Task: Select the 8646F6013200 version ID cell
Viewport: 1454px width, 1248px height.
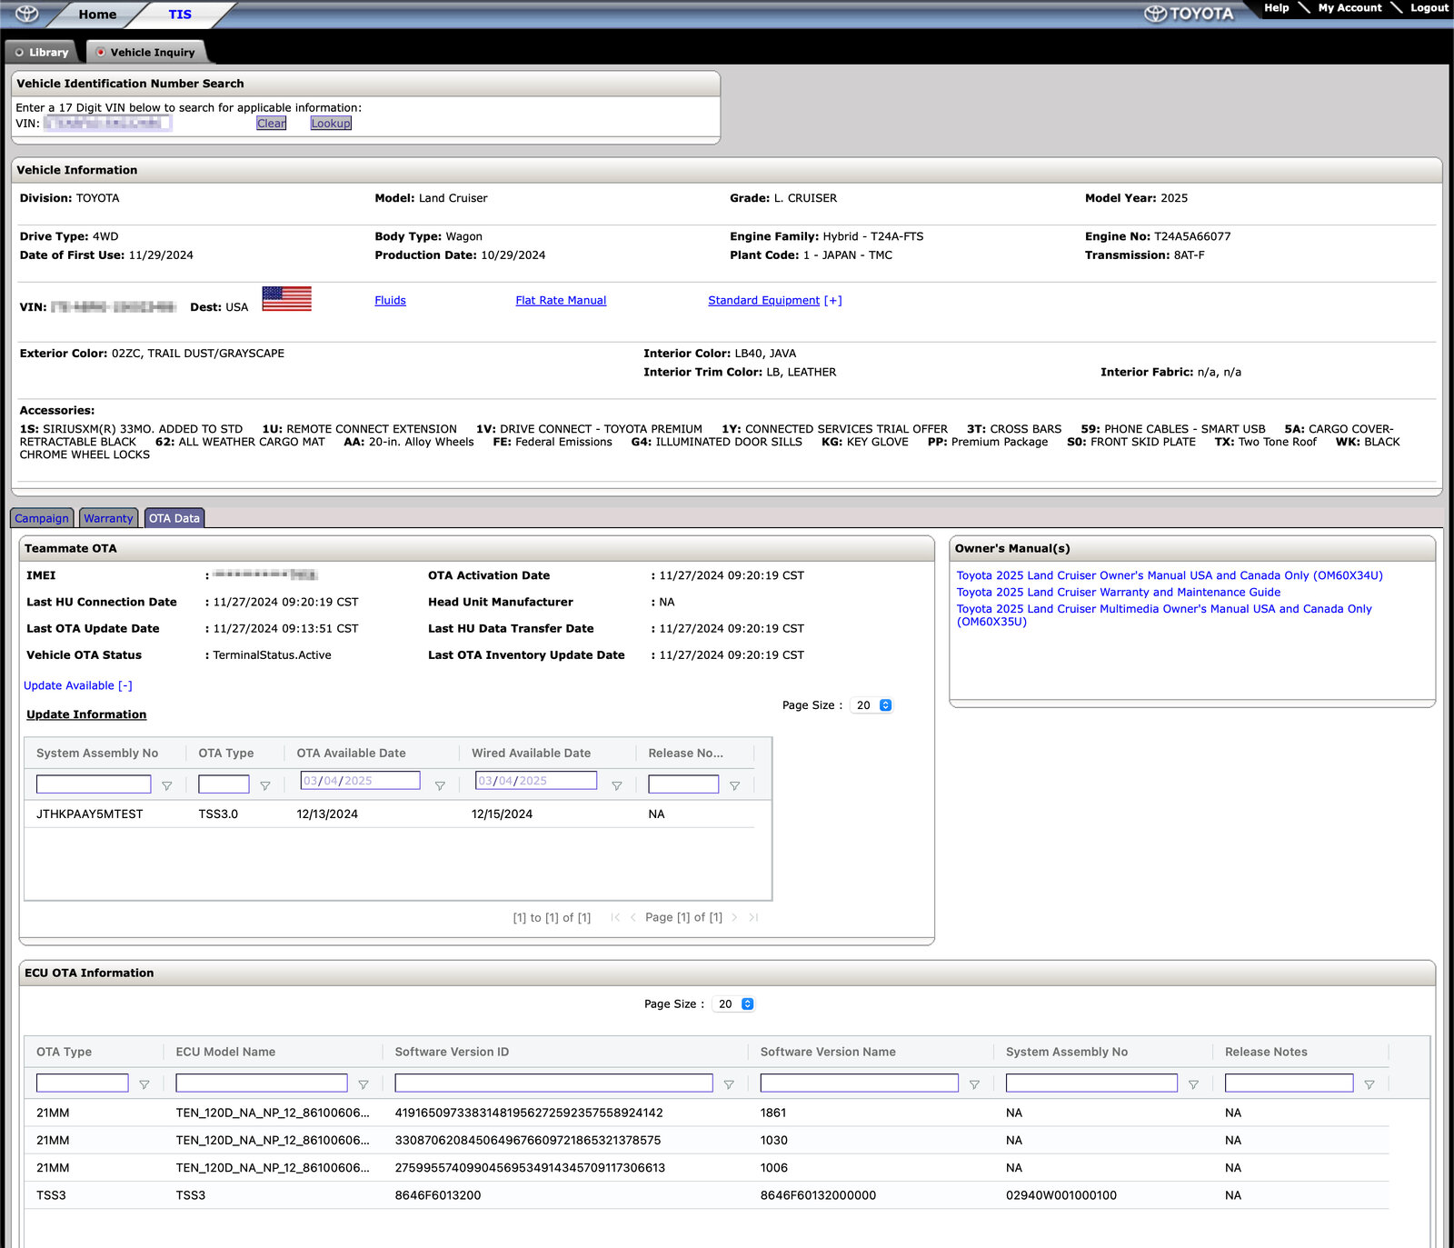Action: (x=438, y=1195)
